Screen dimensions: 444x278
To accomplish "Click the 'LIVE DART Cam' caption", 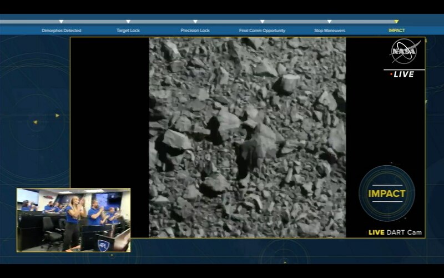I will pos(395,232).
